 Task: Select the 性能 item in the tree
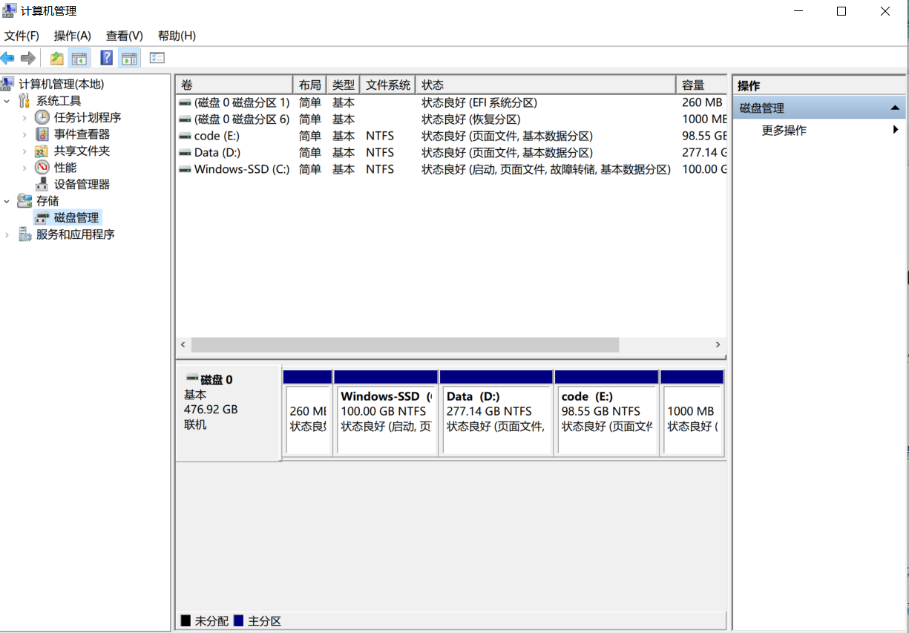pyautogui.click(x=65, y=168)
